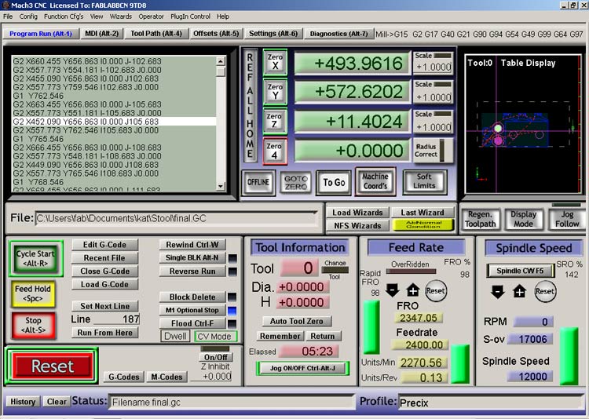Open the Wizards menu
589x419 pixels.
pyautogui.click(x=121, y=16)
